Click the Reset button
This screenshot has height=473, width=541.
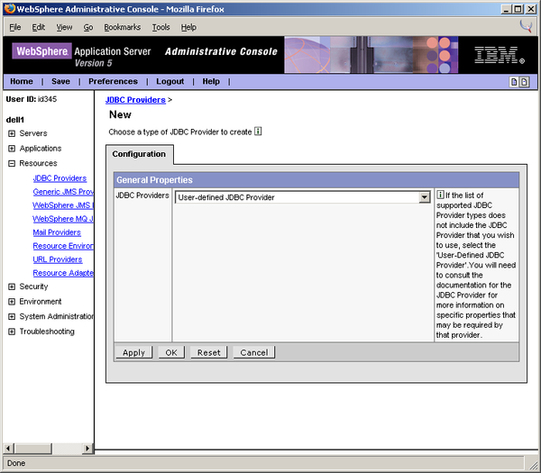[209, 352]
